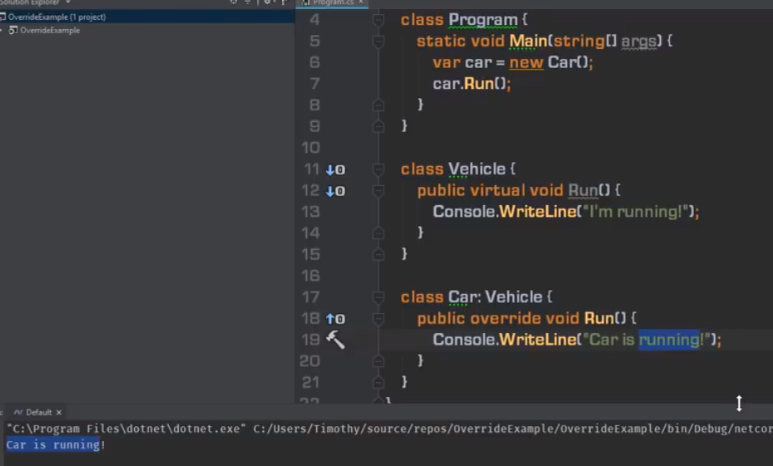The height and width of the screenshot is (466, 773).
Task: Collapse the Vehicle class fold marker, line 11
Action: (x=378, y=169)
